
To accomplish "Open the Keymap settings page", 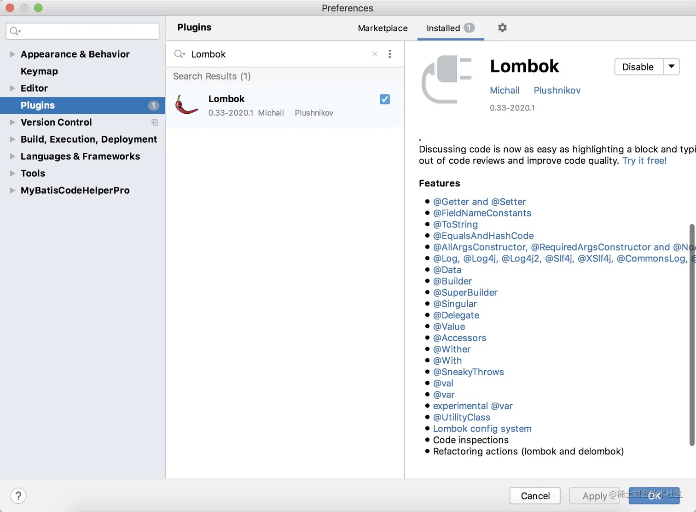I will (x=39, y=71).
